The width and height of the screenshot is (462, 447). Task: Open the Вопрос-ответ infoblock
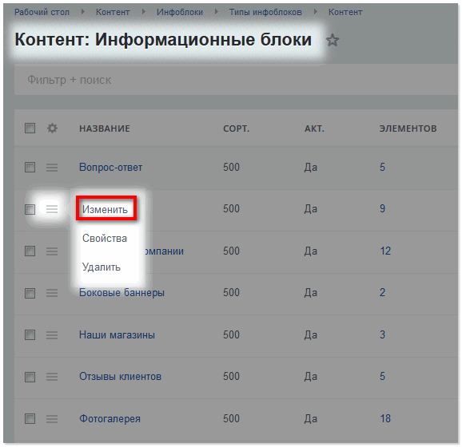(111, 168)
